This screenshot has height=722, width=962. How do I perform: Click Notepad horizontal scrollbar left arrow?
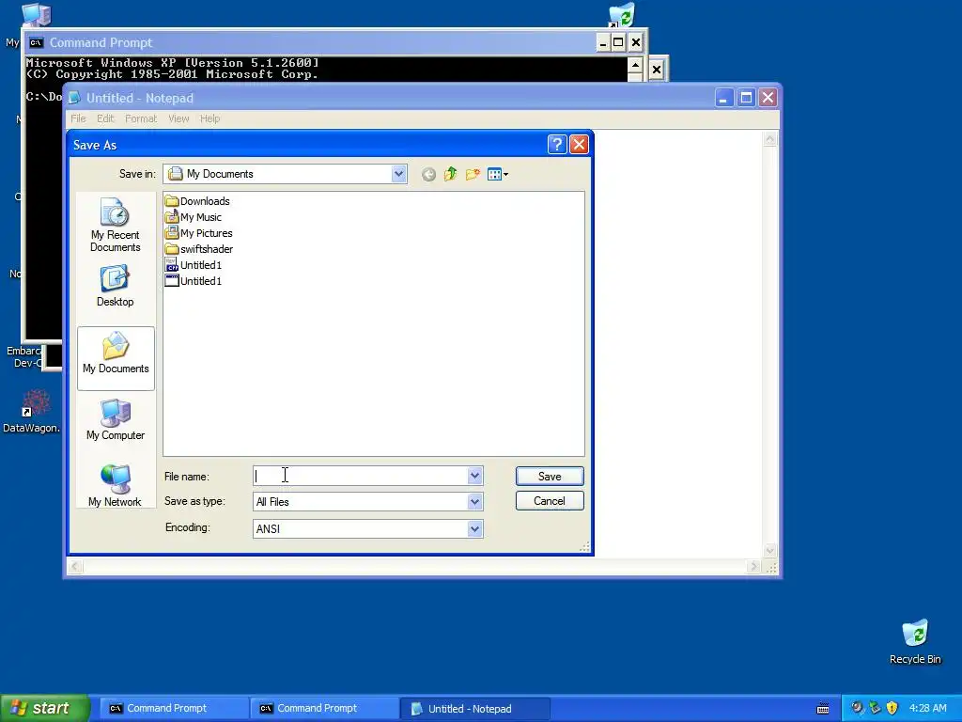pos(75,567)
